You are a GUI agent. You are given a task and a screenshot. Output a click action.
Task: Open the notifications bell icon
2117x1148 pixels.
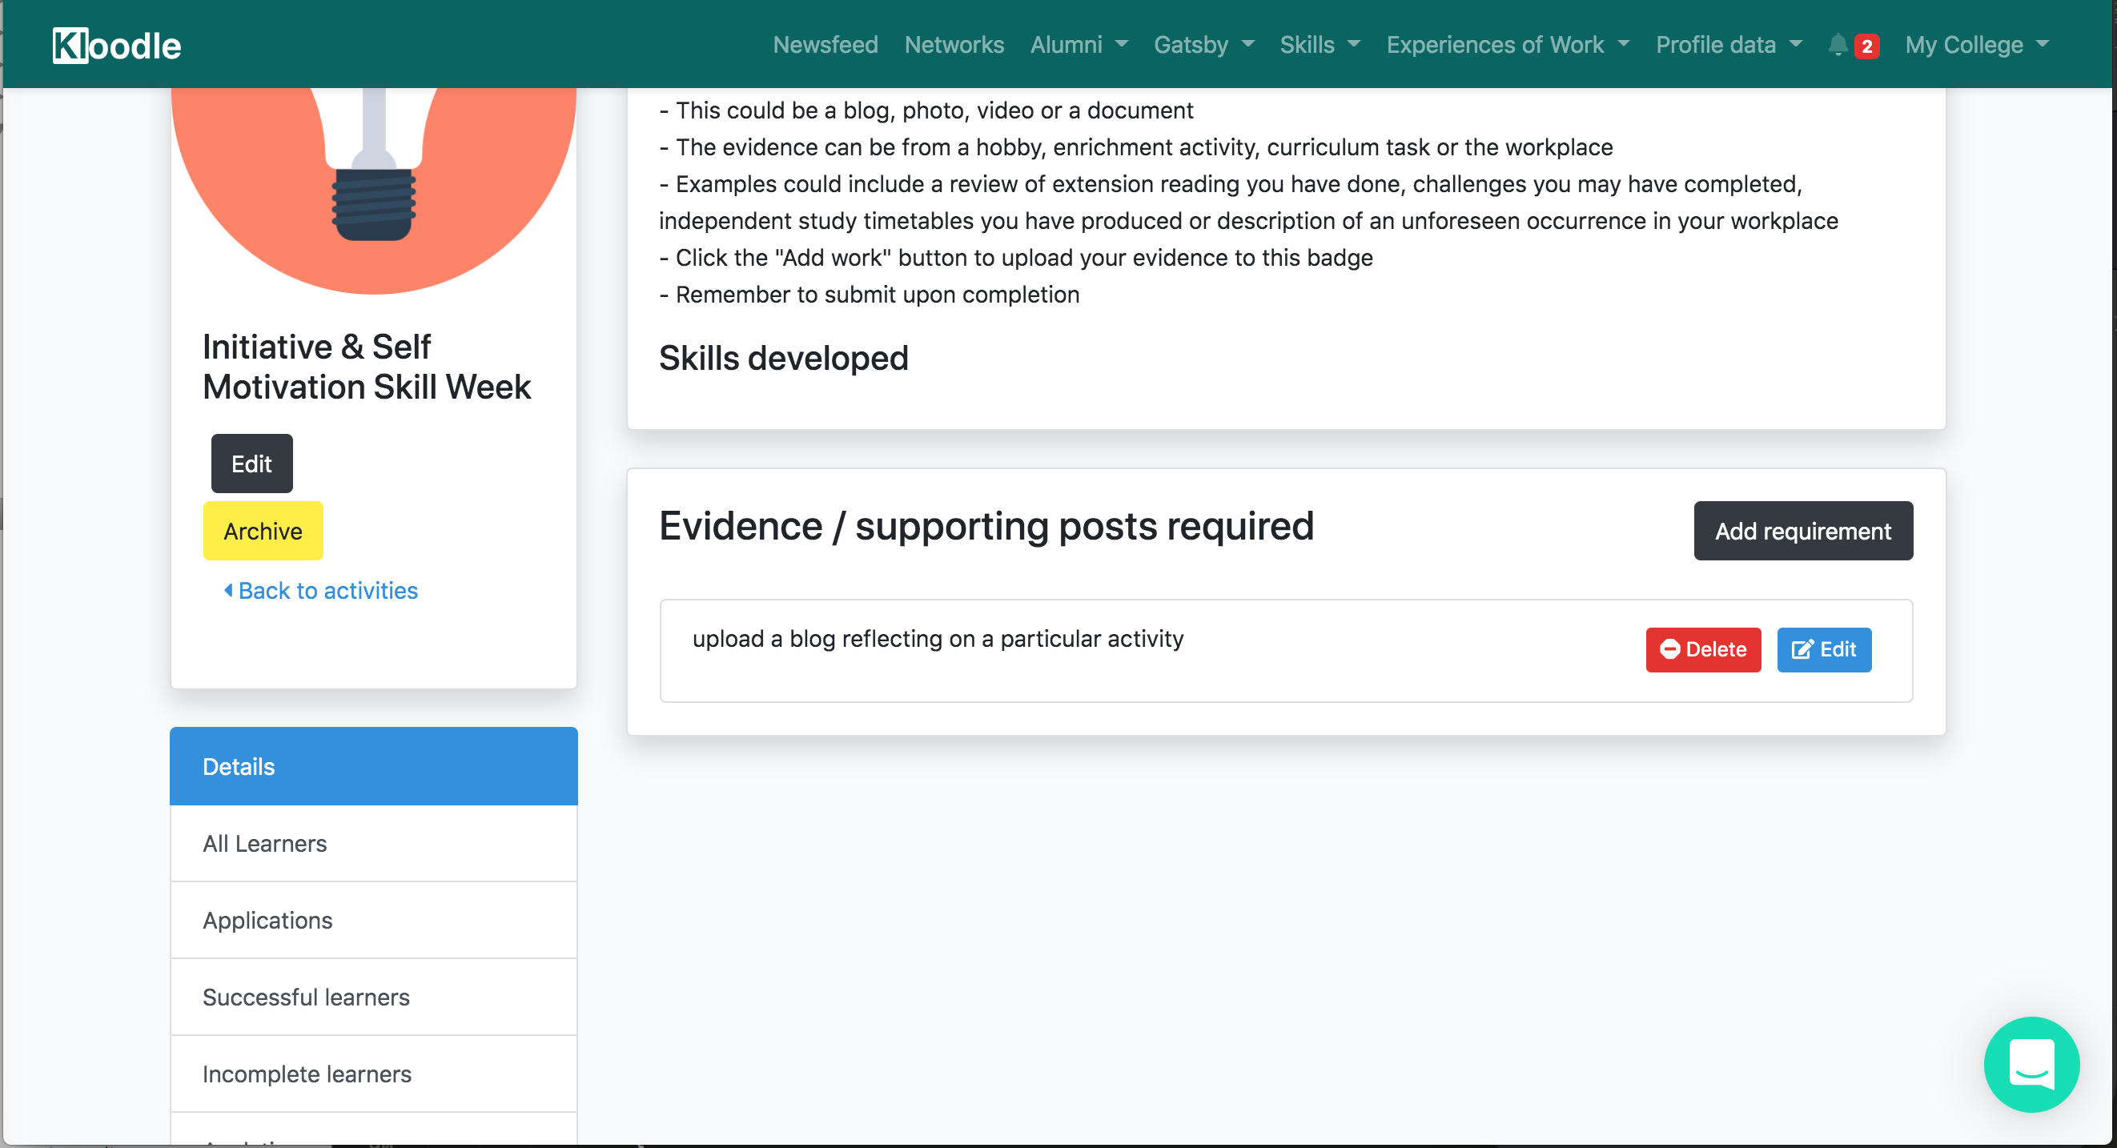[1838, 44]
